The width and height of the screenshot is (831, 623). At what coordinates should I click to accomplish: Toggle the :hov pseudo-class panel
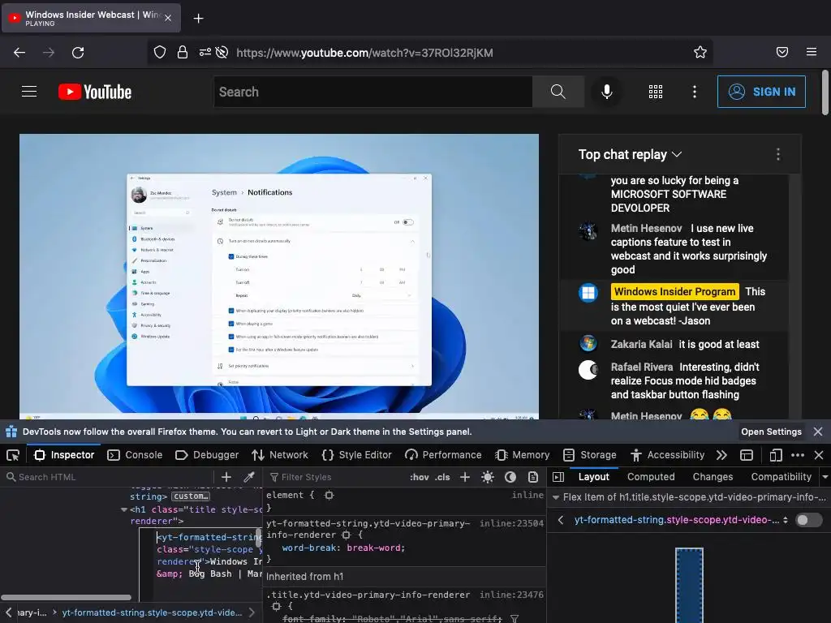(x=420, y=477)
